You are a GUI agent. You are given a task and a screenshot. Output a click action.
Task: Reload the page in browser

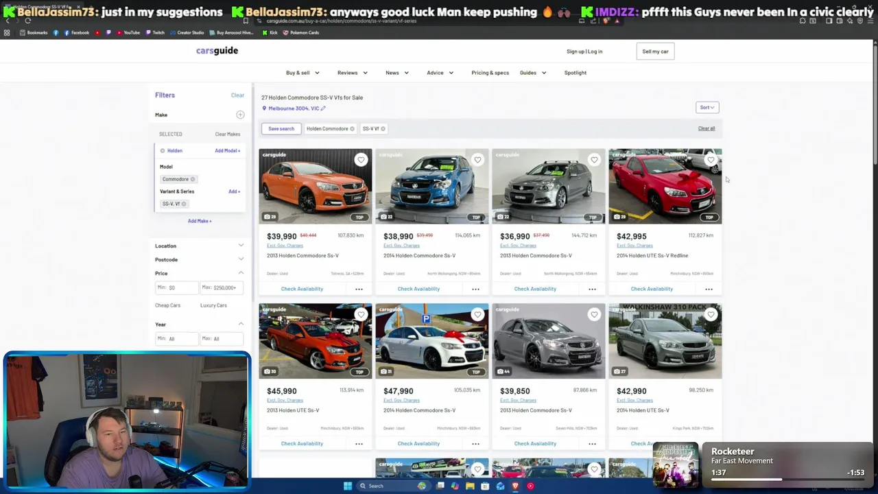click(x=27, y=21)
